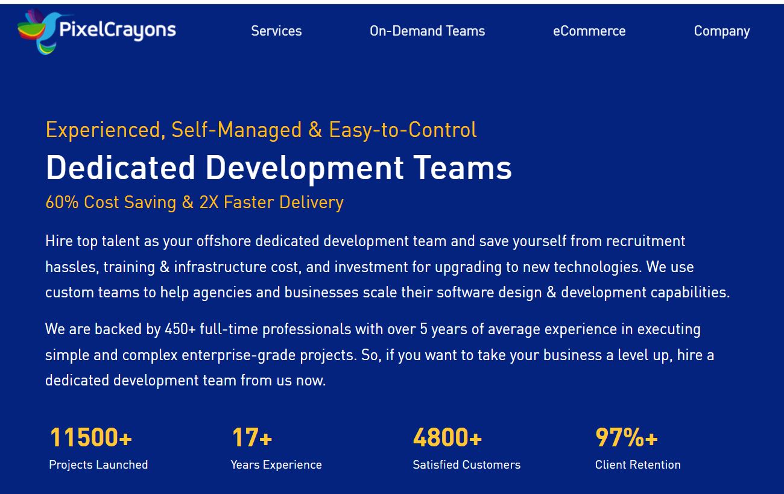784x494 pixels.
Task: Click the 450+ full-time professionals paragraph
Action: [379, 355]
